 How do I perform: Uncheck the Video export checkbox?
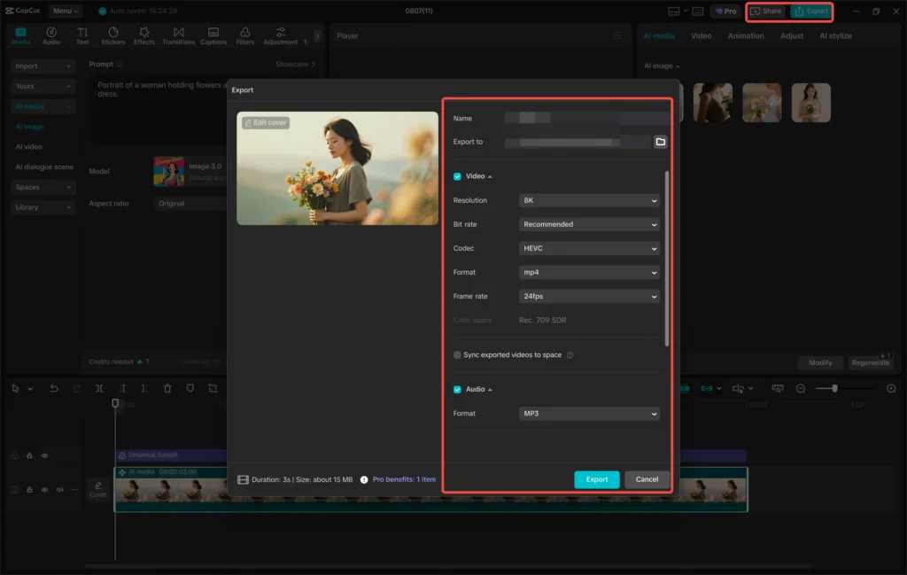pos(457,176)
